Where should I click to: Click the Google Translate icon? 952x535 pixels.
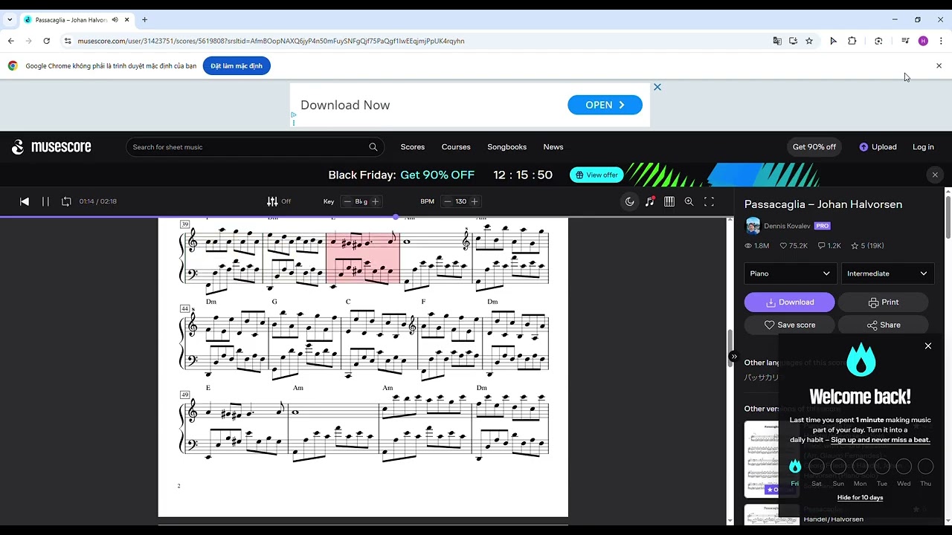coord(777,41)
